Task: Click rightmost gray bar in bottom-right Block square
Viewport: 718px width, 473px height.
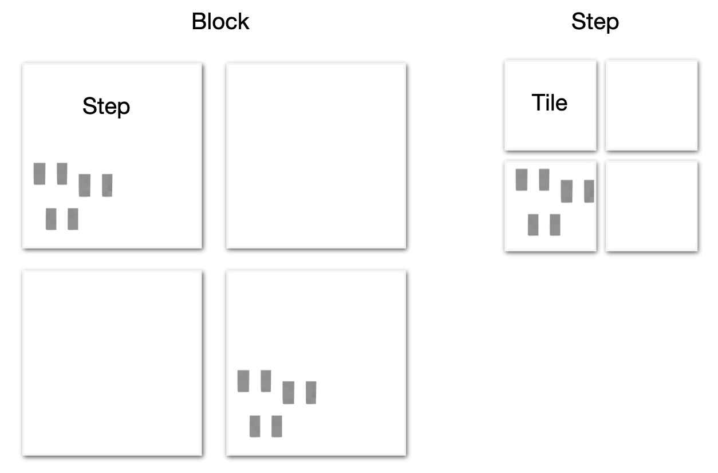Action: pyautogui.click(x=311, y=392)
